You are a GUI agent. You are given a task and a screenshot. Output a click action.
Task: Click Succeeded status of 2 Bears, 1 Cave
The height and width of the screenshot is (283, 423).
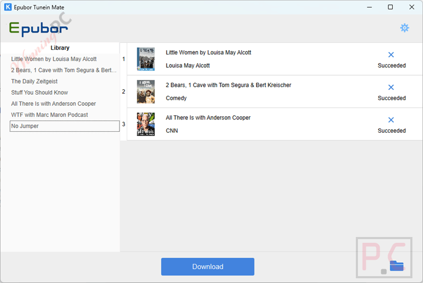pos(392,98)
